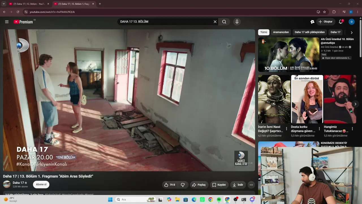Clear the search box text
This screenshot has width=362, height=204.
coord(215,22)
